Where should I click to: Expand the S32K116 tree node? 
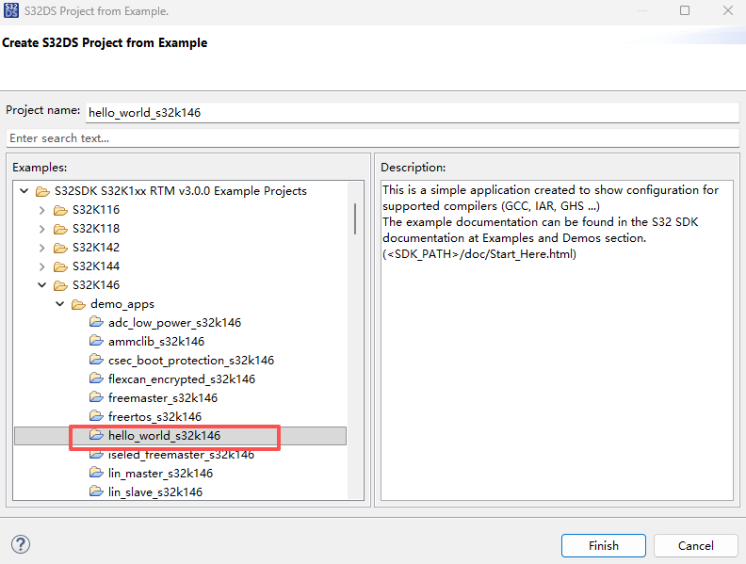(x=41, y=210)
